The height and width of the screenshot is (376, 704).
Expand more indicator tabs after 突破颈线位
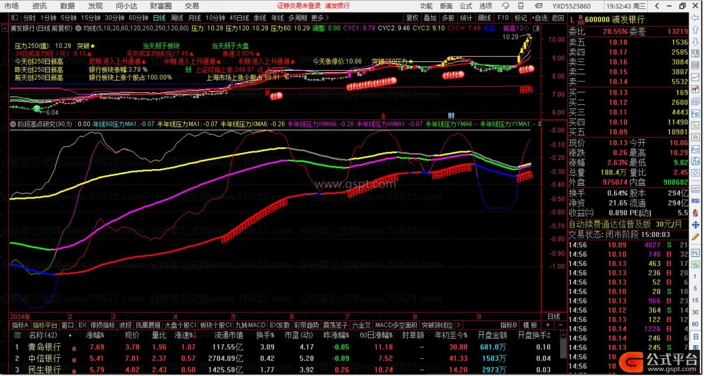click(x=458, y=325)
